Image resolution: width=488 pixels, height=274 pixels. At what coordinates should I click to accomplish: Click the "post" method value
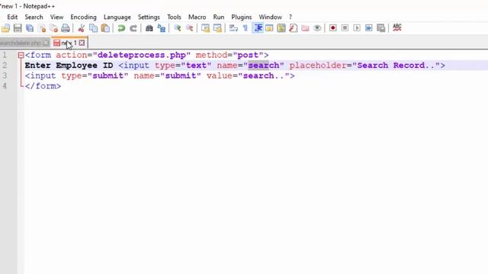click(x=248, y=55)
